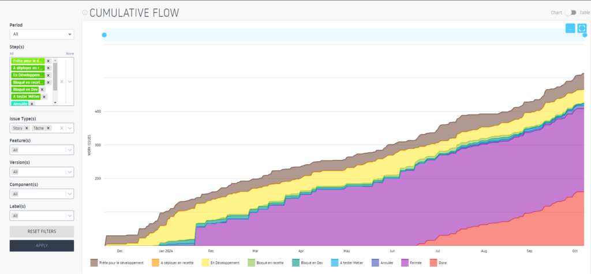Expand the Feature(s) dropdown
The width and height of the screenshot is (591, 274).
click(x=69, y=150)
